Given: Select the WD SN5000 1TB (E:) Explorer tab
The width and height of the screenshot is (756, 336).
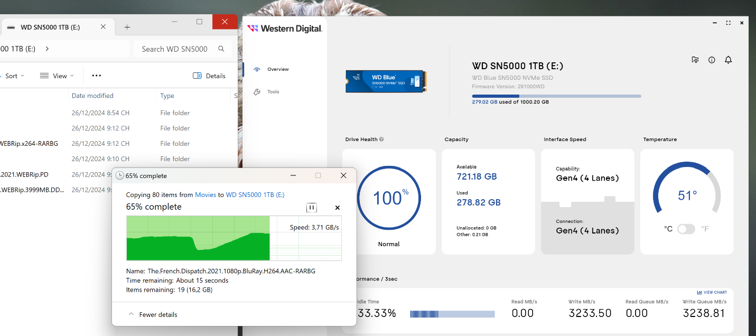Looking at the screenshot, I should click(x=58, y=27).
